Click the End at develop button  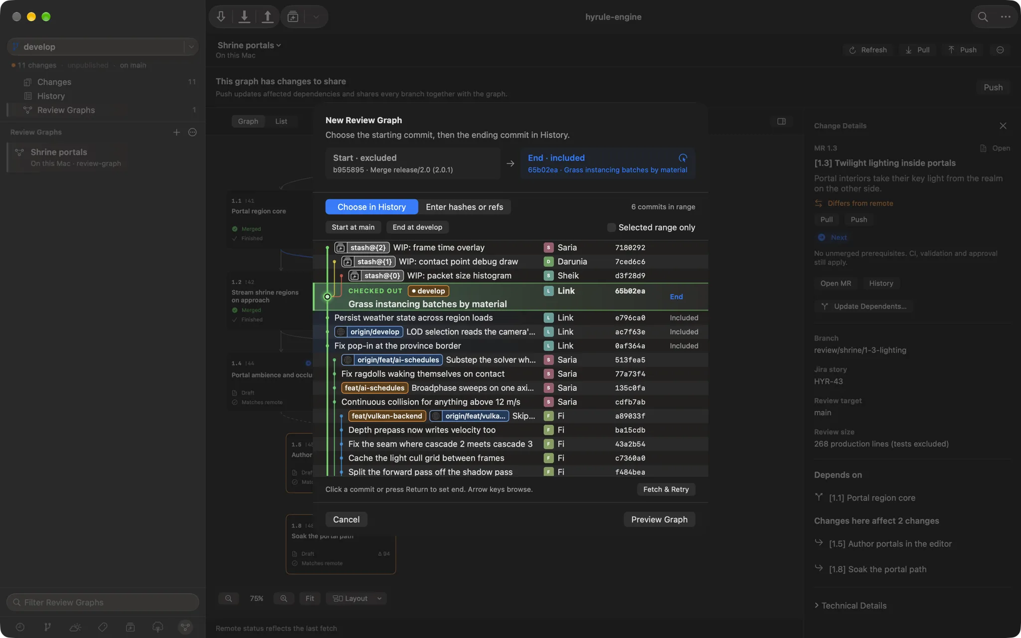click(x=417, y=227)
